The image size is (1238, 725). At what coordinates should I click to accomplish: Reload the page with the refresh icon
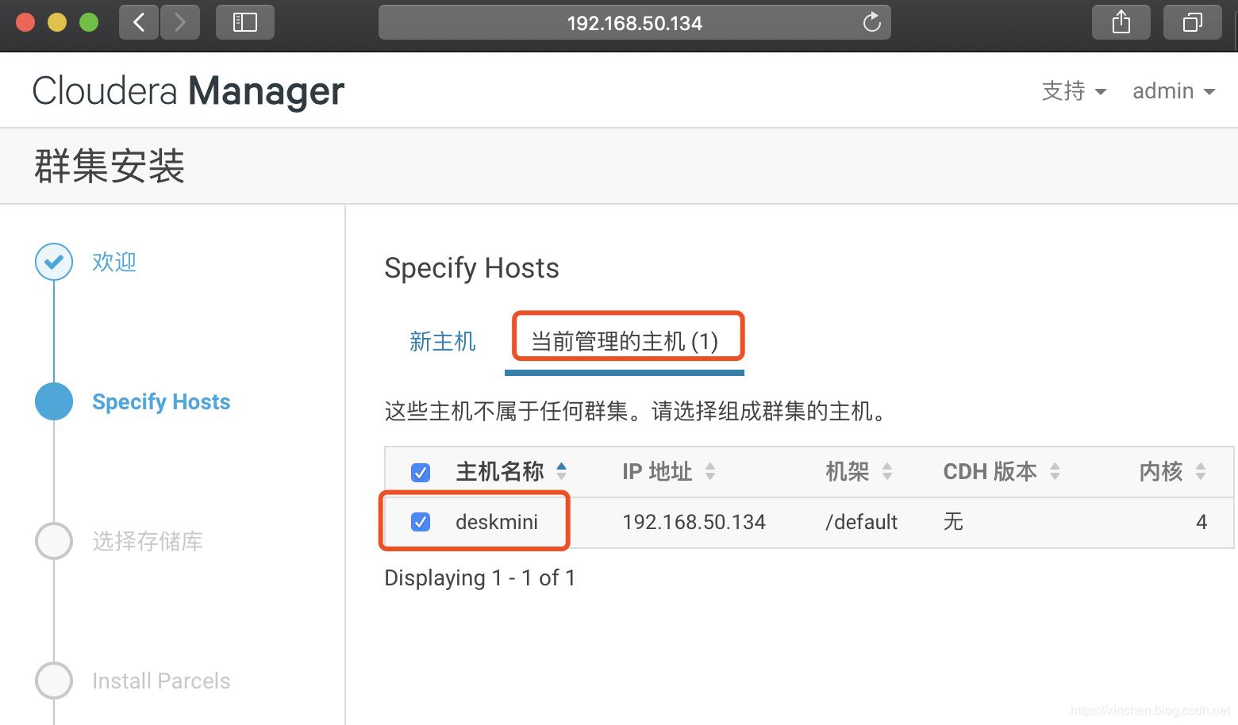click(x=871, y=22)
